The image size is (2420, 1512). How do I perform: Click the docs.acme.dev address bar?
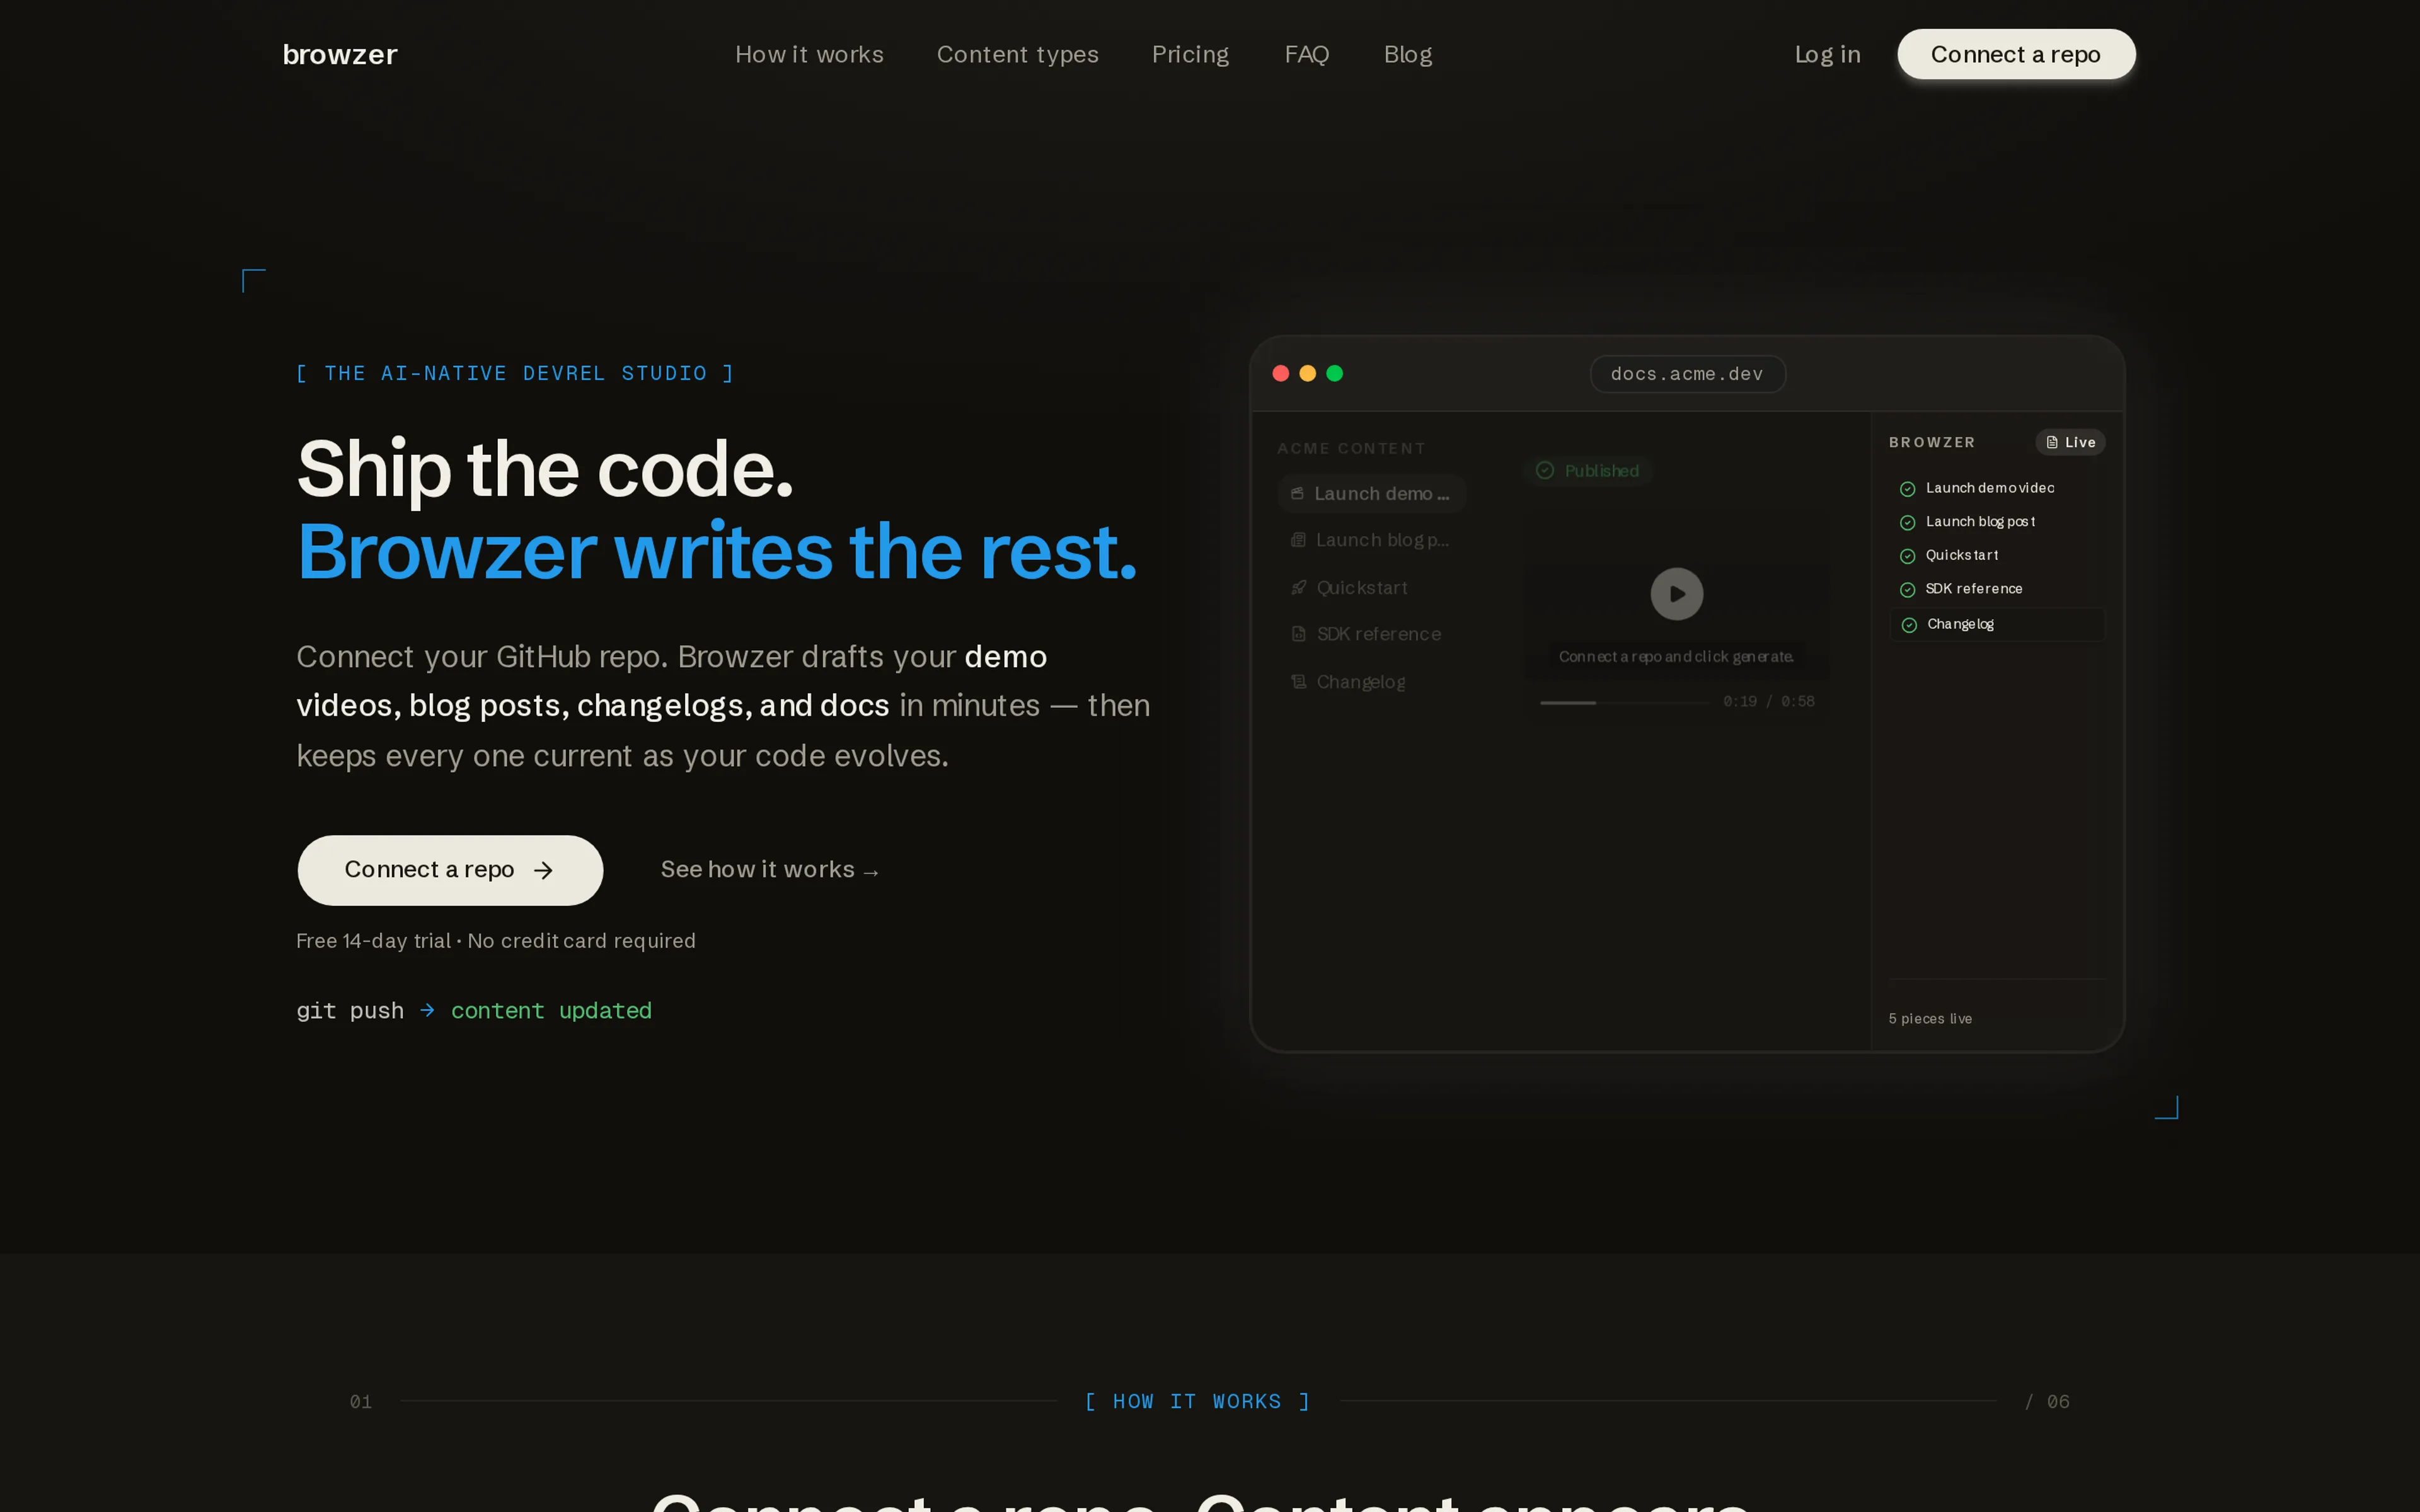click(1687, 374)
